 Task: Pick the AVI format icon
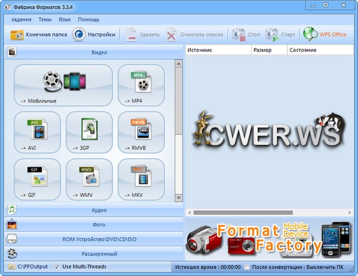[x=37, y=131]
